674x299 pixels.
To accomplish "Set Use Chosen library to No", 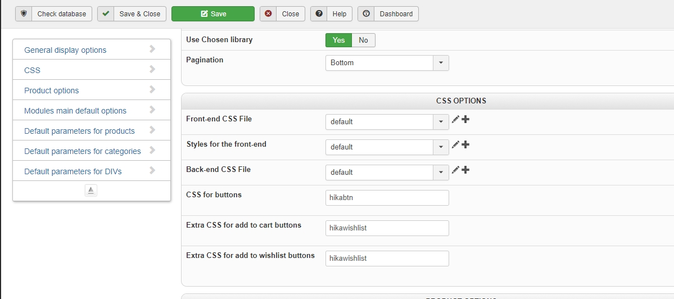I will (363, 40).
